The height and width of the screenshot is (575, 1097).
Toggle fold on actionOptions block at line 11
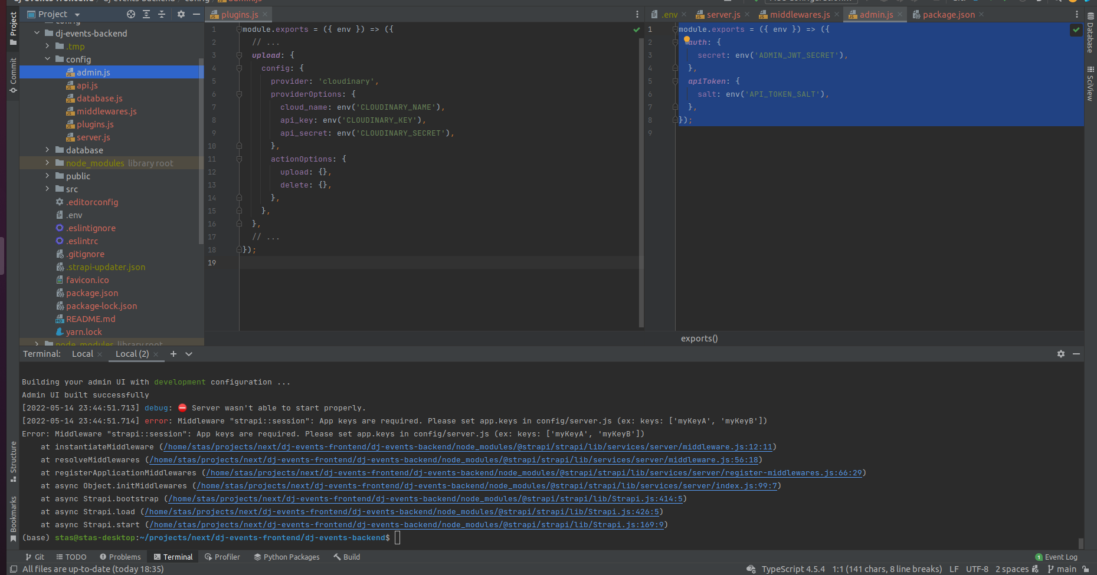click(x=239, y=159)
